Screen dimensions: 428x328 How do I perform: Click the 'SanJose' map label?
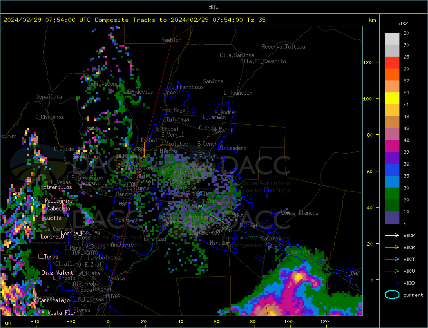(x=213, y=81)
